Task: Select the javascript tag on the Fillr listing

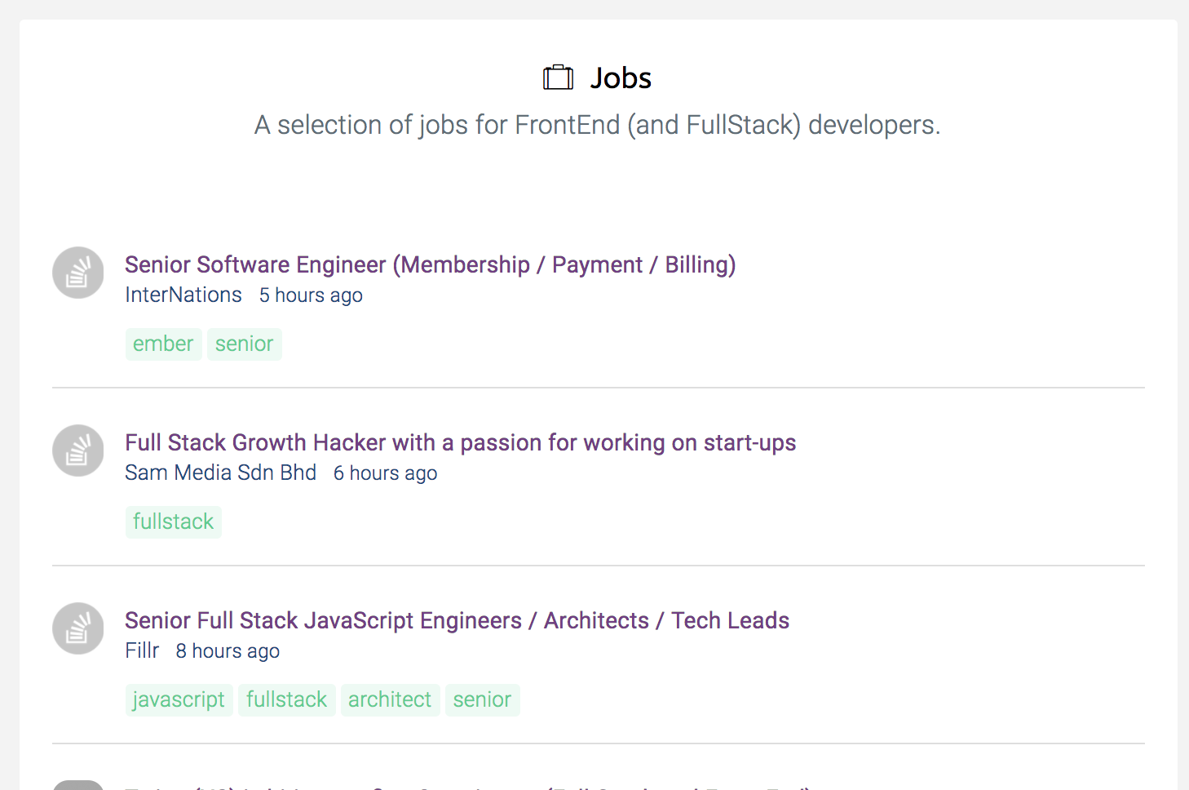Action: click(x=179, y=699)
